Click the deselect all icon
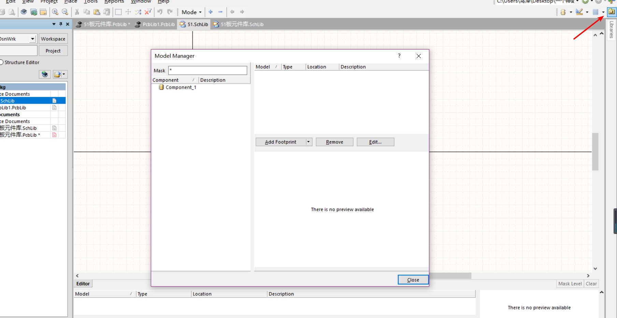This screenshot has height=318, width=617. click(138, 12)
